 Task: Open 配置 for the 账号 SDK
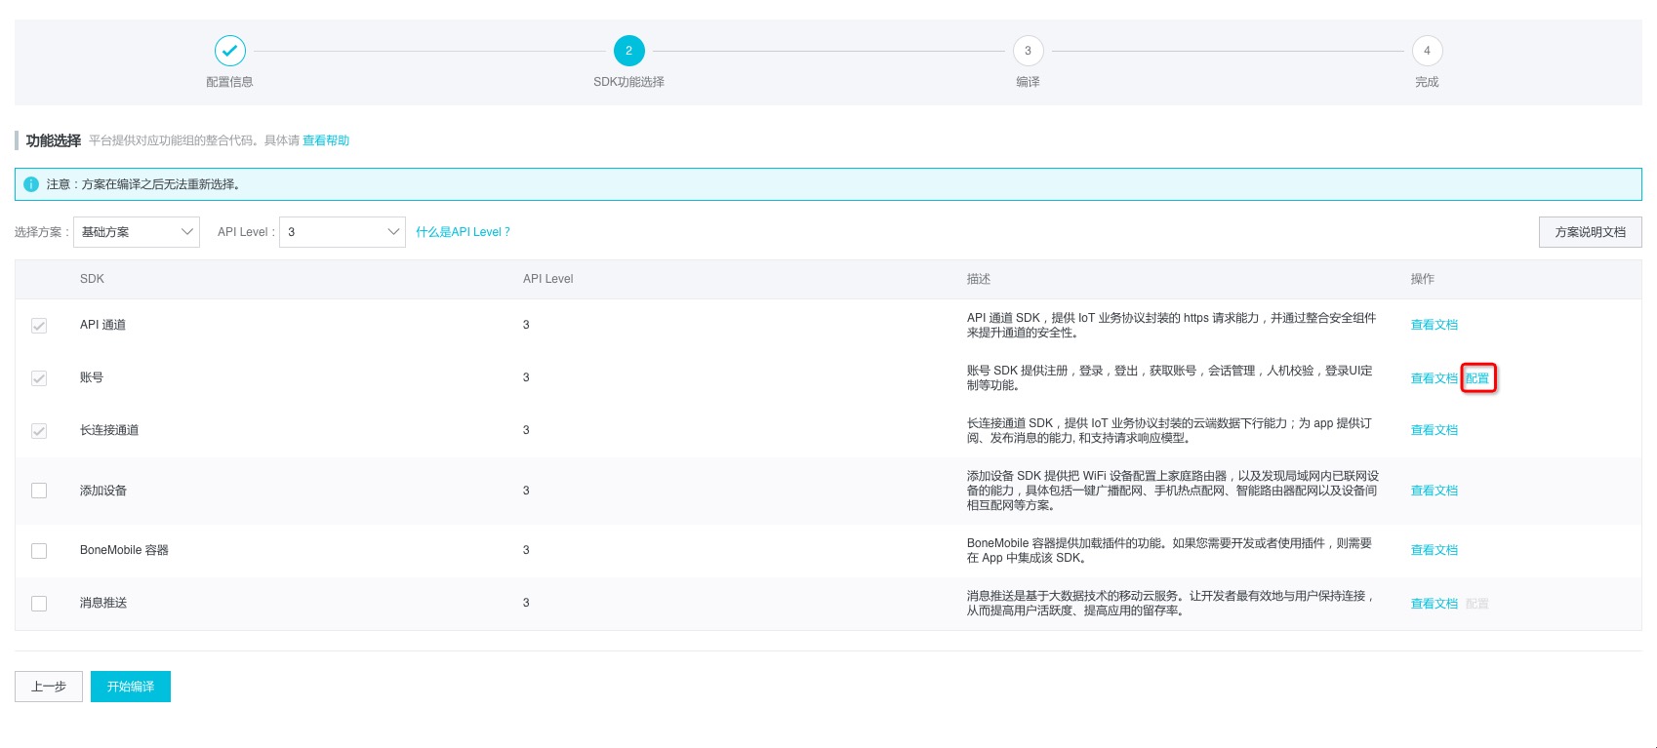pyautogui.click(x=1477, y=378)
